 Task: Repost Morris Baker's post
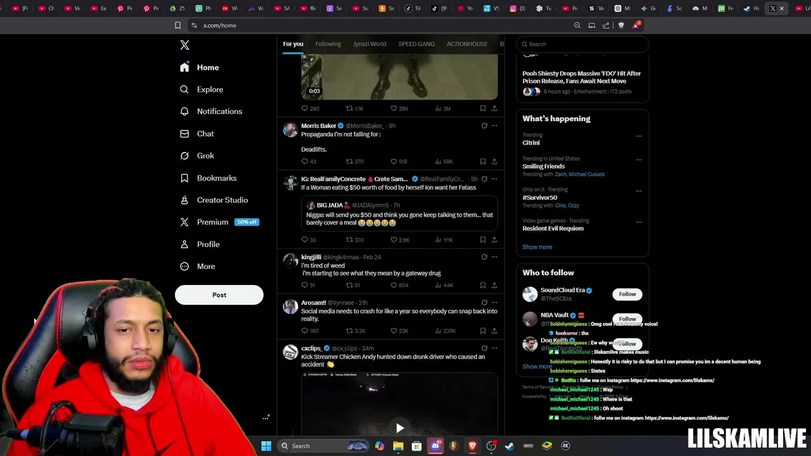[355, 161]
